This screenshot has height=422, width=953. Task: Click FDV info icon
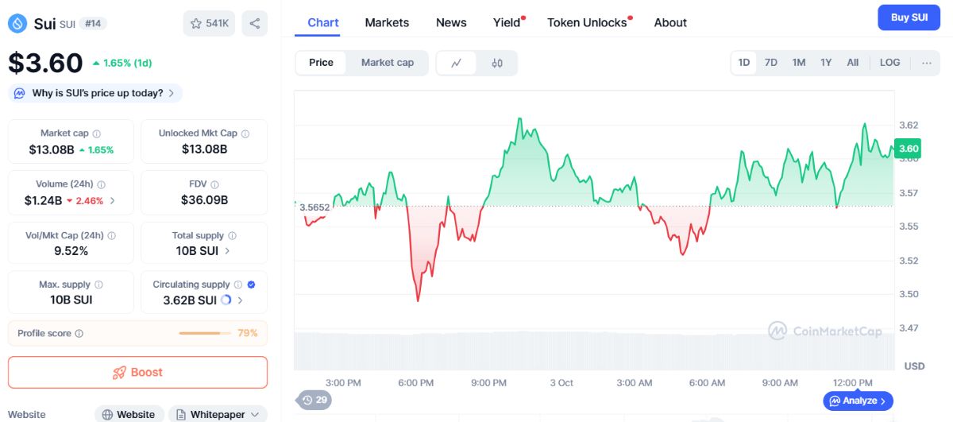coord(215,184)
